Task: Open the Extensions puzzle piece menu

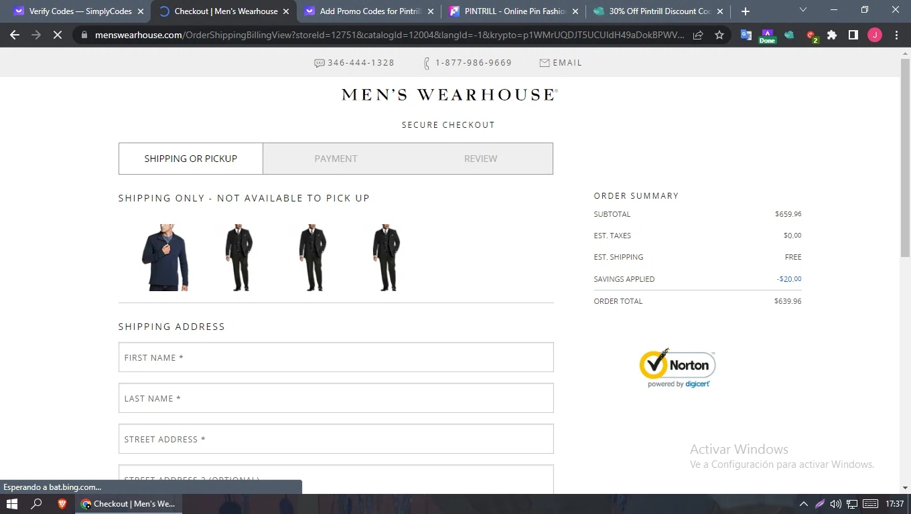Action: [832, 35]
